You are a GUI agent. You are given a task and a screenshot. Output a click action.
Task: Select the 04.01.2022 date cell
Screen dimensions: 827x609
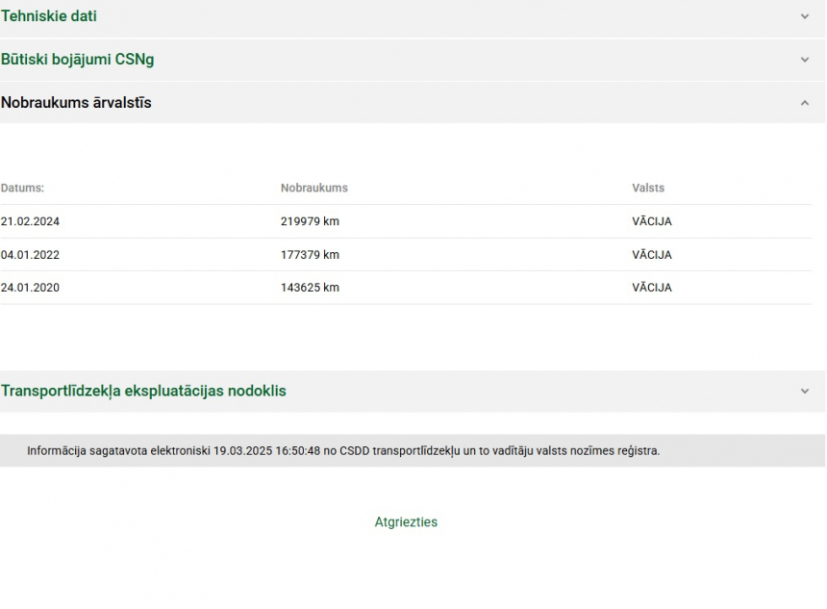pos(30,255)
